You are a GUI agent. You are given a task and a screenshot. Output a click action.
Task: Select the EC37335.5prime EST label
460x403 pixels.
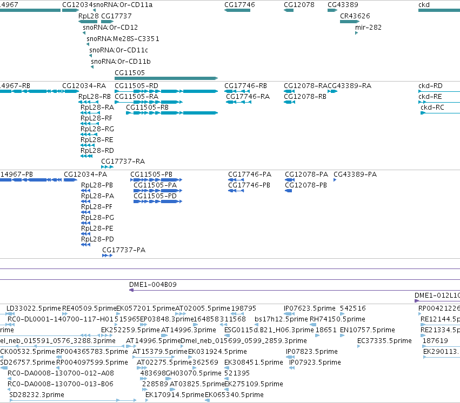coord(385,341)
